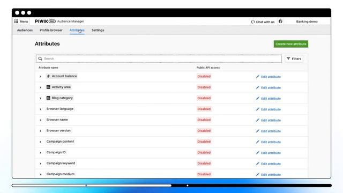Click the magnifier icon in search box

(x=40, y=58)
